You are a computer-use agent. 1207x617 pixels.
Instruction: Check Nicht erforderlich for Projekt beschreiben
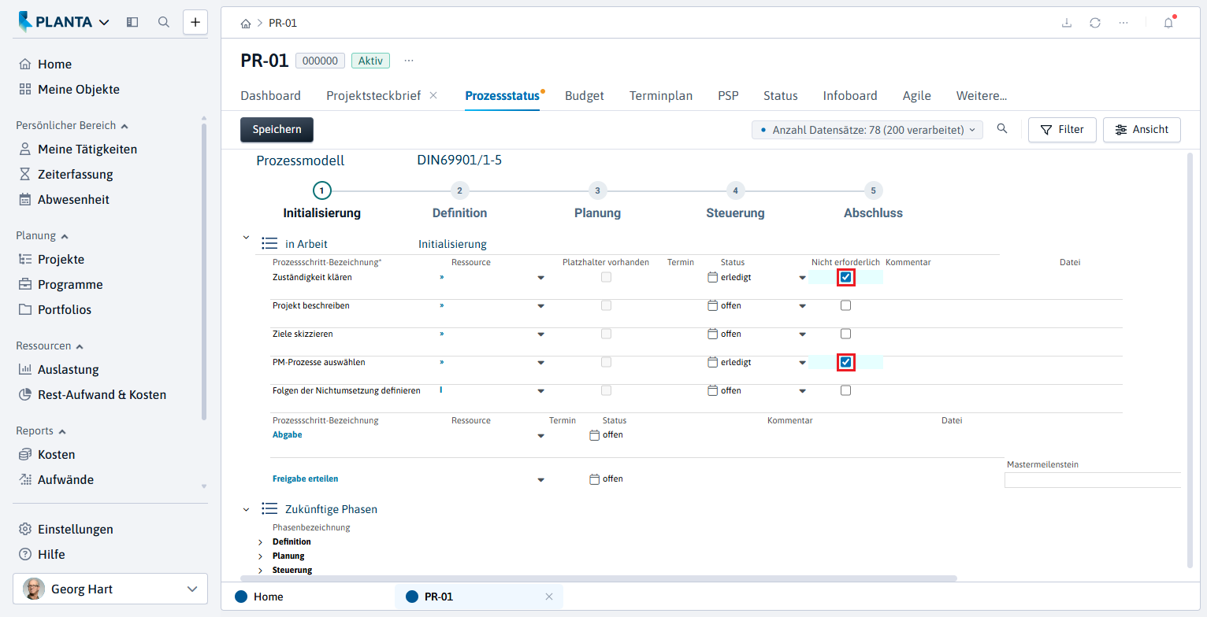(845, 305)
